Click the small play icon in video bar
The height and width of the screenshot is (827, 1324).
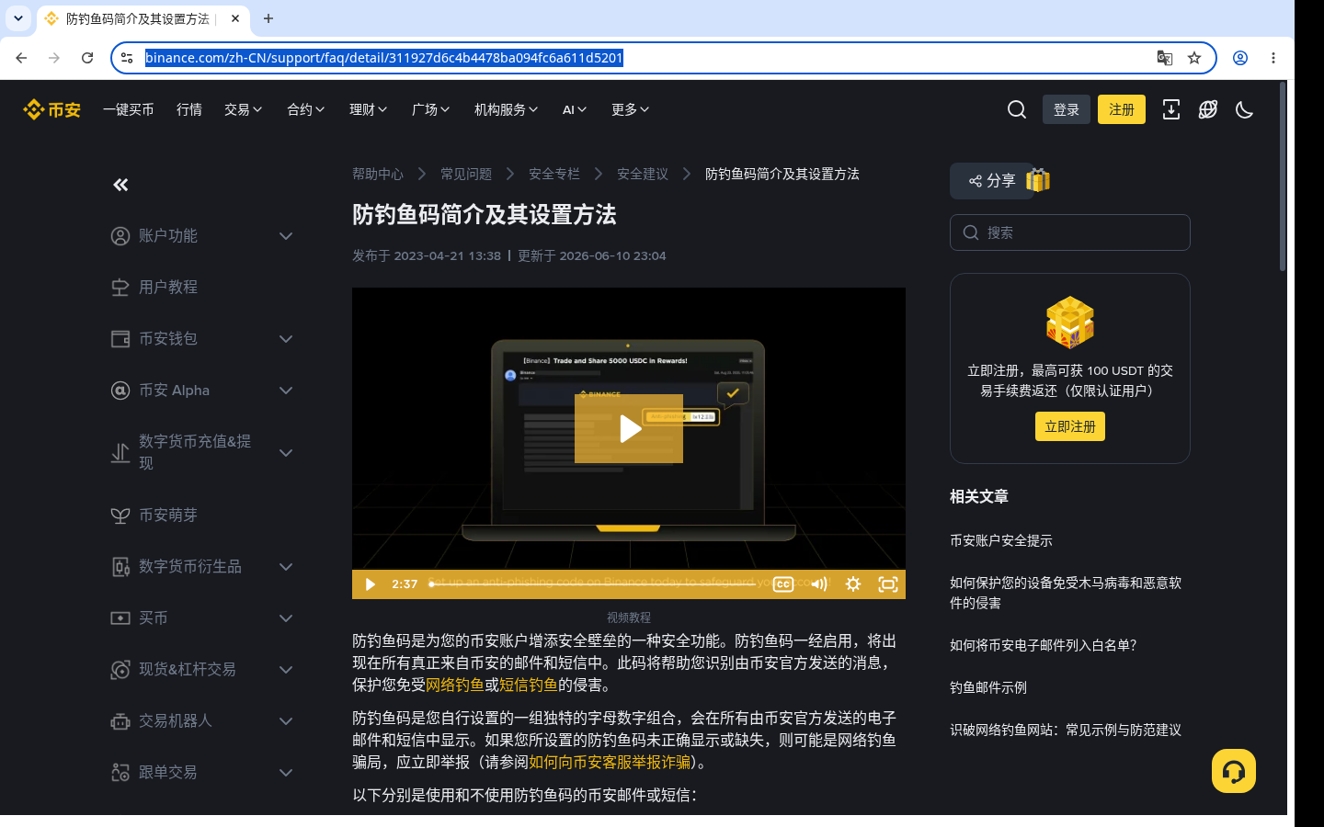370,584
